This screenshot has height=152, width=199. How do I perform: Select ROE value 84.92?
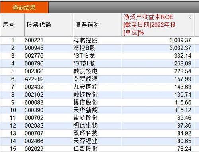click(184, 133)
